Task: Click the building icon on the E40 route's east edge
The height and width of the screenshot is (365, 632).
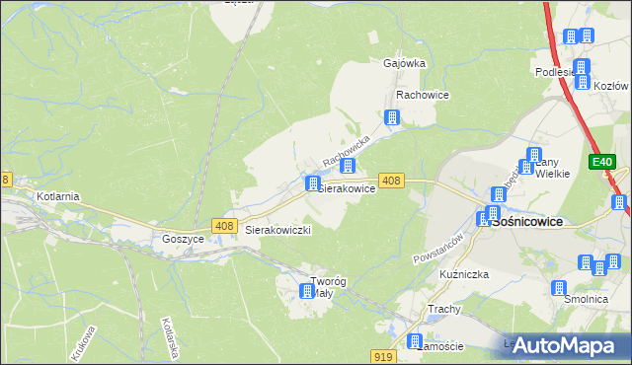Action: tap(619, 202)
